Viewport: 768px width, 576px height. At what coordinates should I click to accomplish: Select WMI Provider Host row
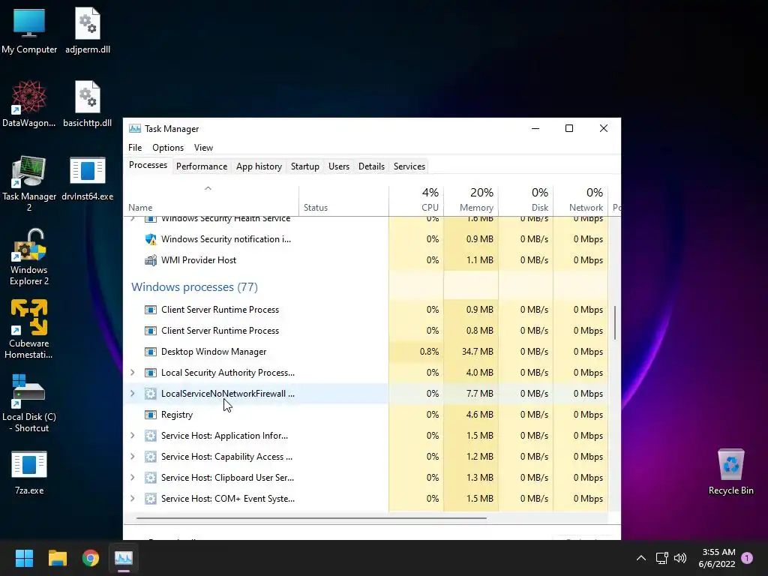coord(366,260)
